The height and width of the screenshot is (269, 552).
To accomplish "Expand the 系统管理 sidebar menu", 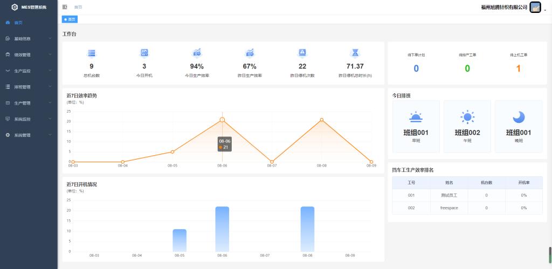I will pos(29,135).
